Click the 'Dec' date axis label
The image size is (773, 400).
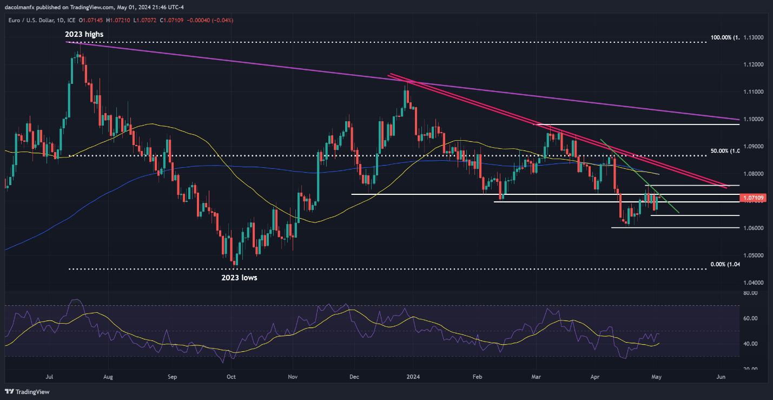click(354, 376)
